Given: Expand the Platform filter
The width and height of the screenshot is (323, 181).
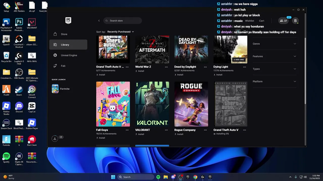Looking at the screenshot, I should (275, 81).
